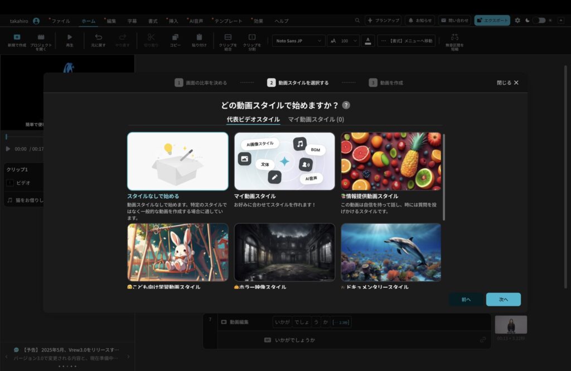The height and width of the screenshot is (371, 571).
Task: Click the preview play button near 00:00
Action: tap(8, 149)
